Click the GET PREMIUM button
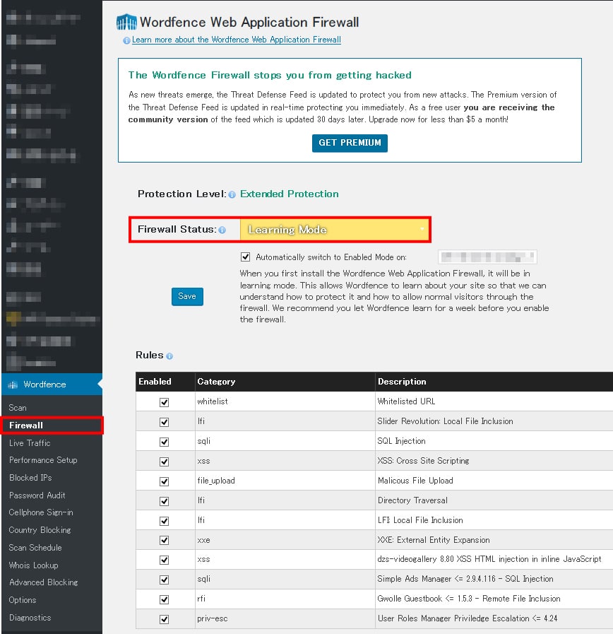This screenshot has width=613, height=634. click(350, 143)
